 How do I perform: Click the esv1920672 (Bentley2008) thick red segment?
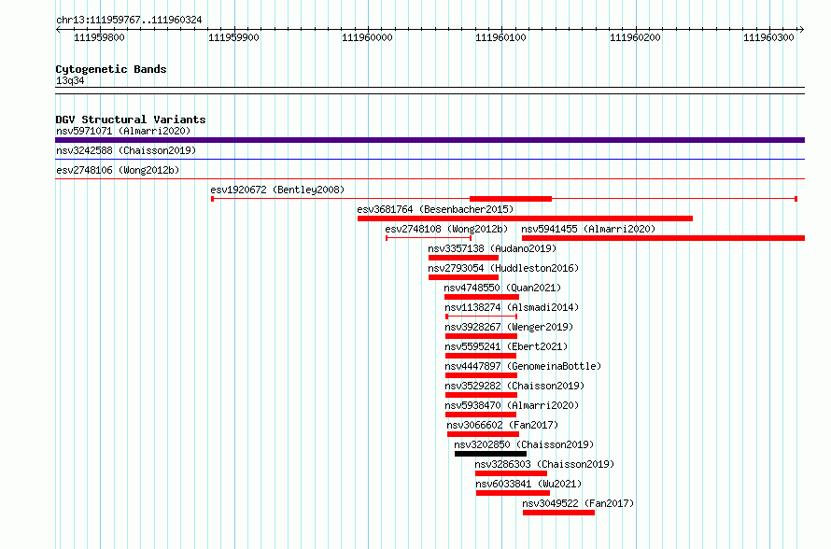coord(511,199)
